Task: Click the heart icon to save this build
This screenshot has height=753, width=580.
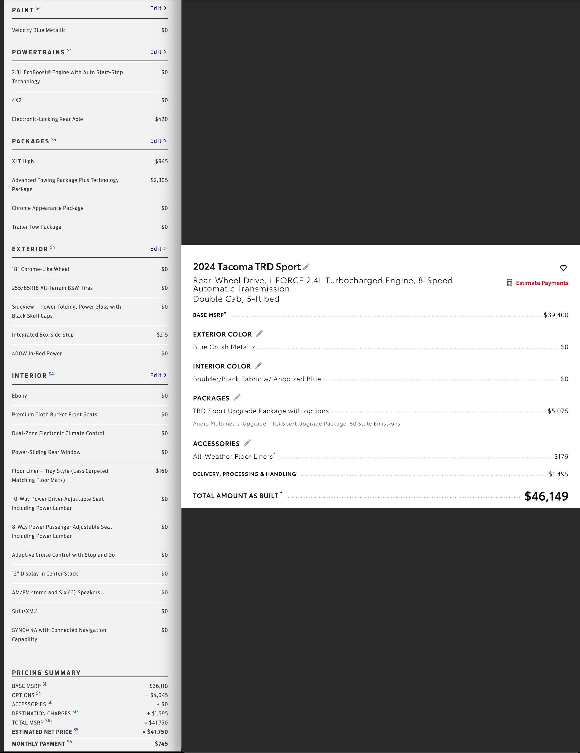Action: (x=563, y=268)
